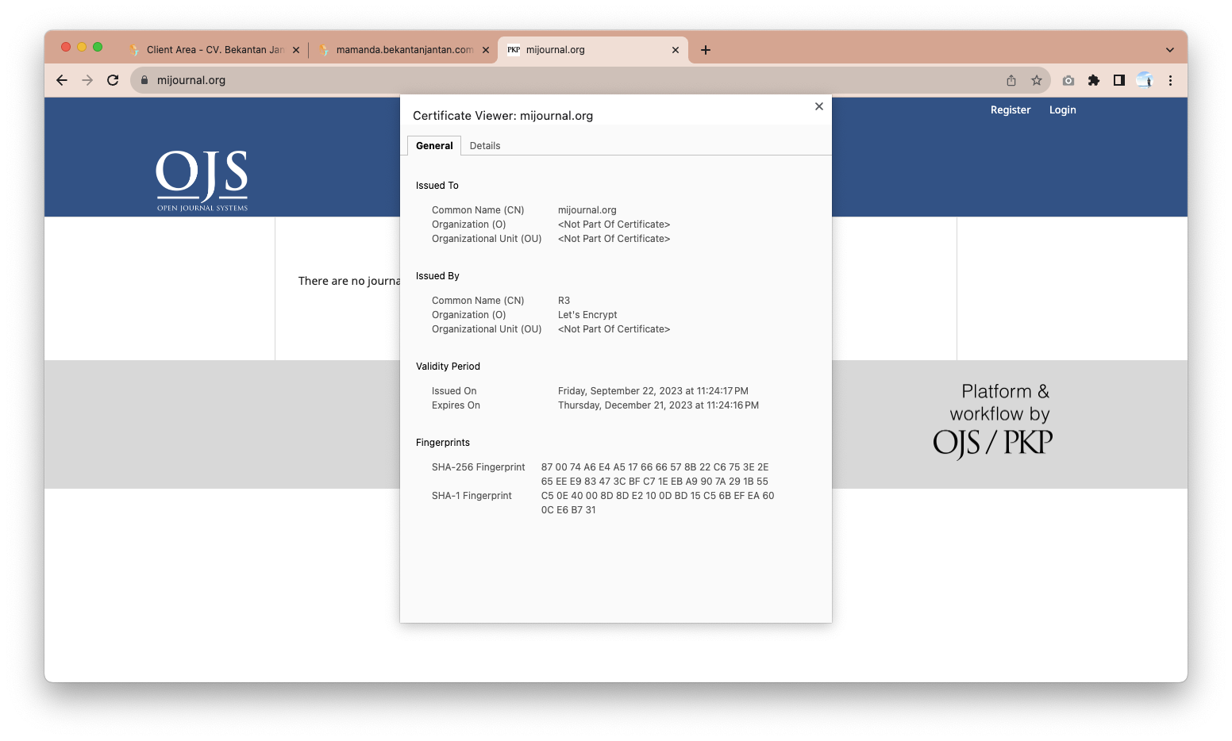Click the issued-to common name mijournal.org value

click(587, 210)
